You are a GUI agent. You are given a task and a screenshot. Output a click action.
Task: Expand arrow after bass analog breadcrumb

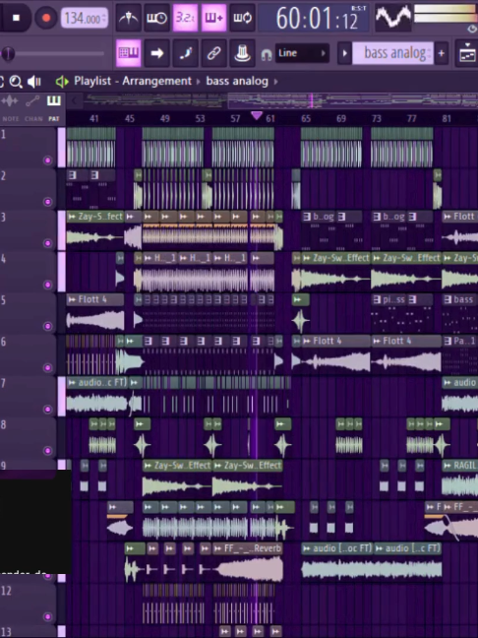276,82
